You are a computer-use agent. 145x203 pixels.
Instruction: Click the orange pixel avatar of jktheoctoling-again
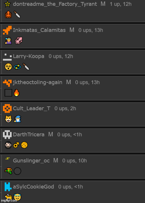(x=7, y=83)
